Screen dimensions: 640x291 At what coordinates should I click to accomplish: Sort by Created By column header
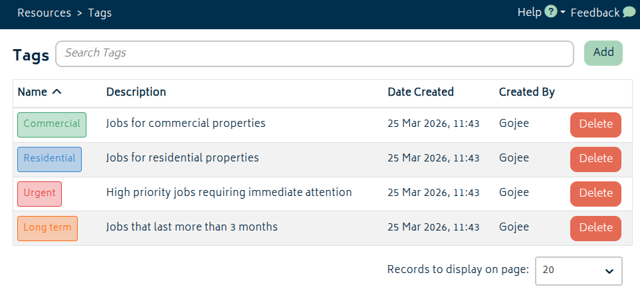pos(526,92)
